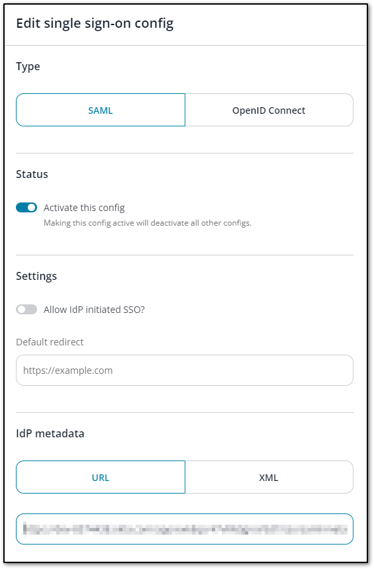
Task: Switch type to OpenID Connect
Action: (x=269, y=110)
